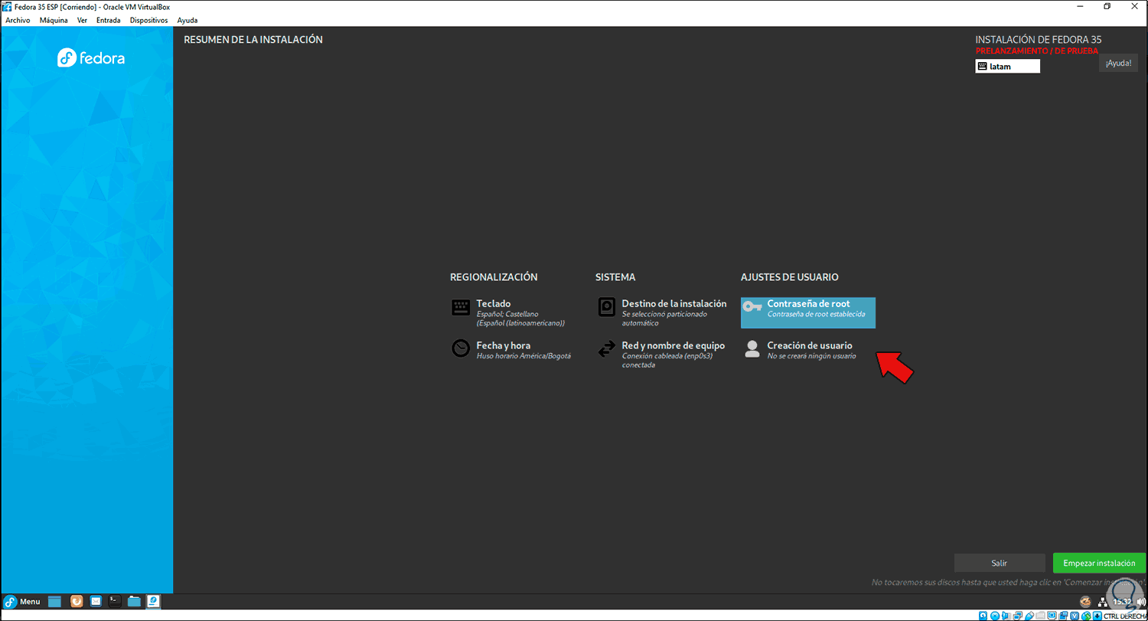
Task: Open the Dispositivos menu
Action: click(x=148, y=21)
